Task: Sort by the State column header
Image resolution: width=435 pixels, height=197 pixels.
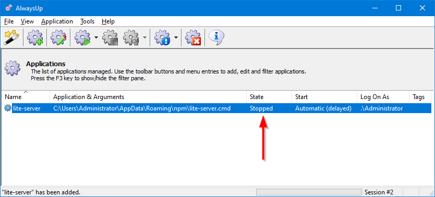Action: (269, 97)
